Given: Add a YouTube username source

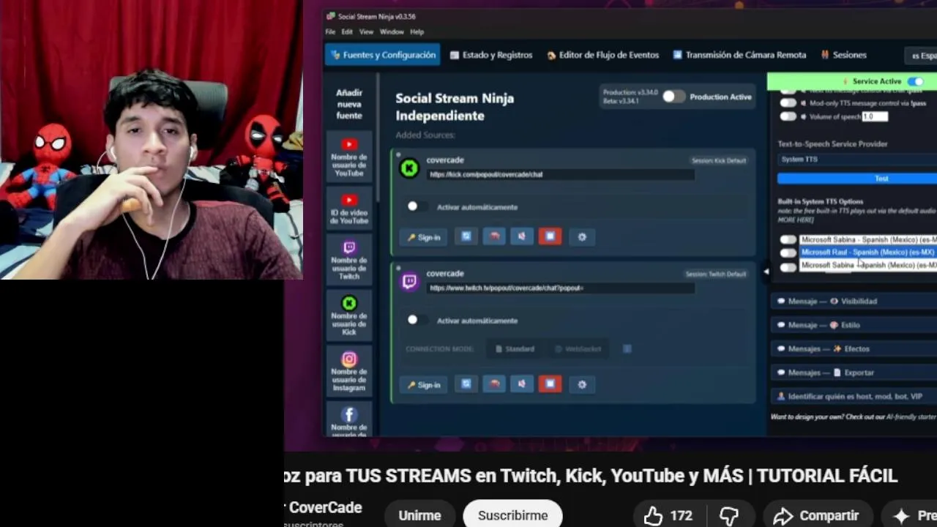Looking at the screenshot, I should 349,157.
